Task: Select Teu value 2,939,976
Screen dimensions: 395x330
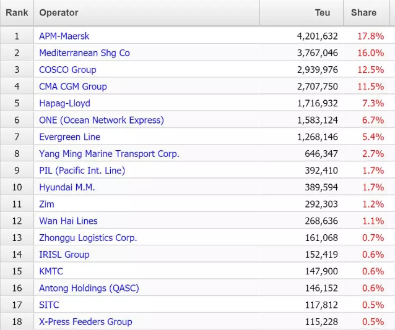Action: tap(317, 70)
